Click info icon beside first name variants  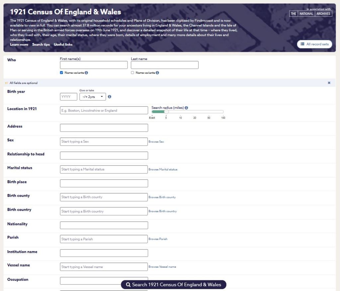86,73
